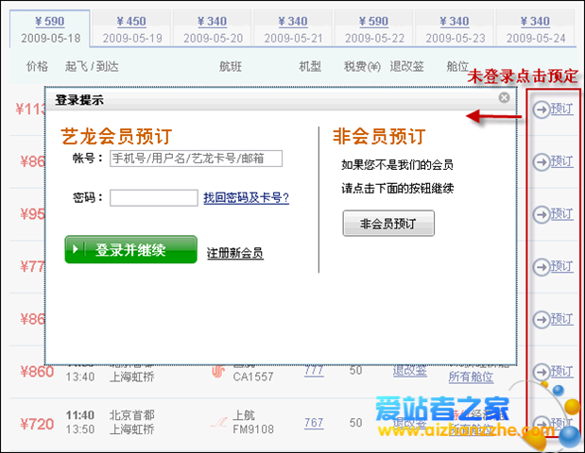585x453 pixels.
Task: Click the ¥860 price in CA1557 row
Action: point(37,372)
